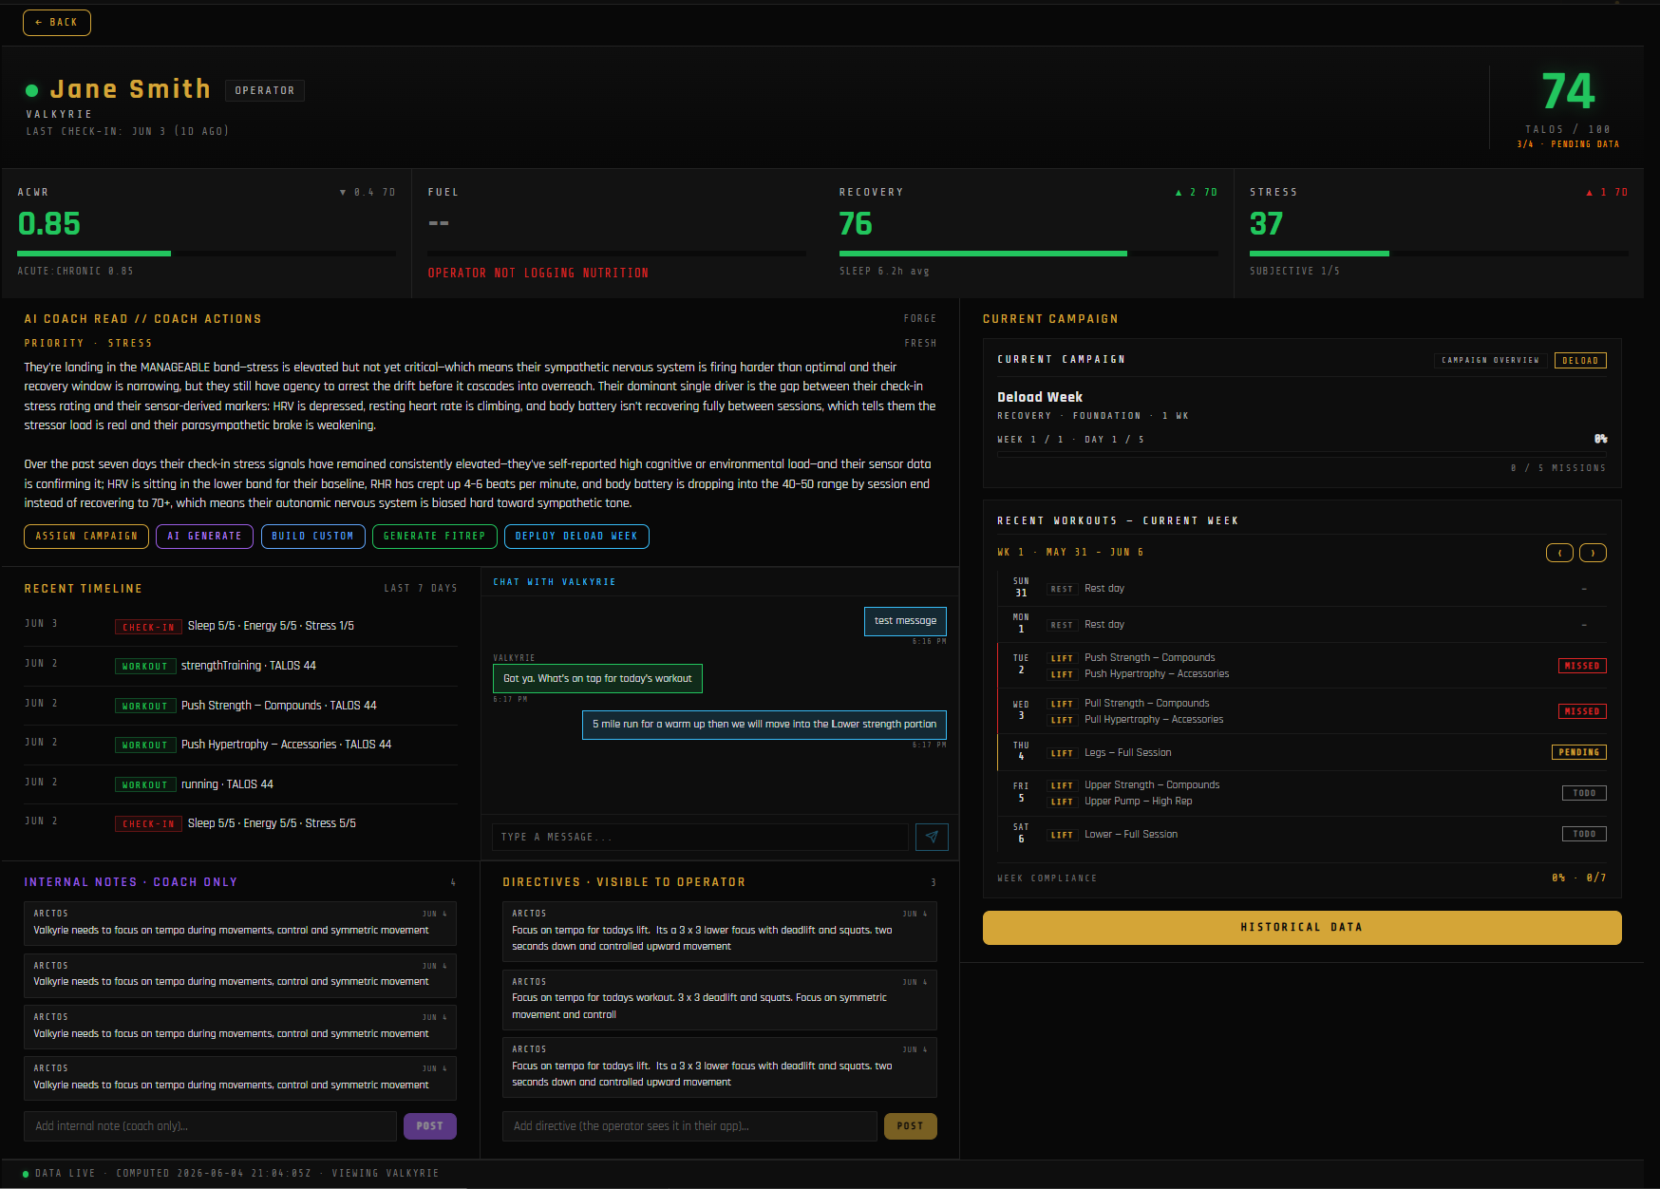Viewport: 1660px width, 1189px height.
Task: Click the Back button
Action: click(57, 23)
